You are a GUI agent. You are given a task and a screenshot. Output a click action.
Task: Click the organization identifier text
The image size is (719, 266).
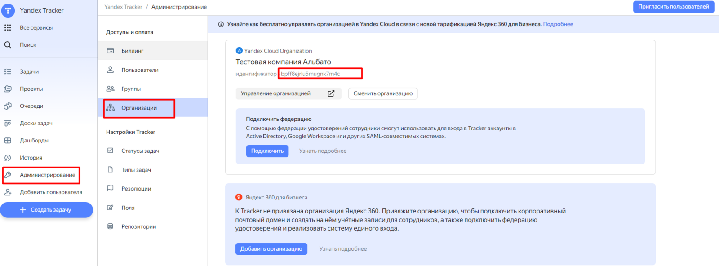(x=311, y=74)
